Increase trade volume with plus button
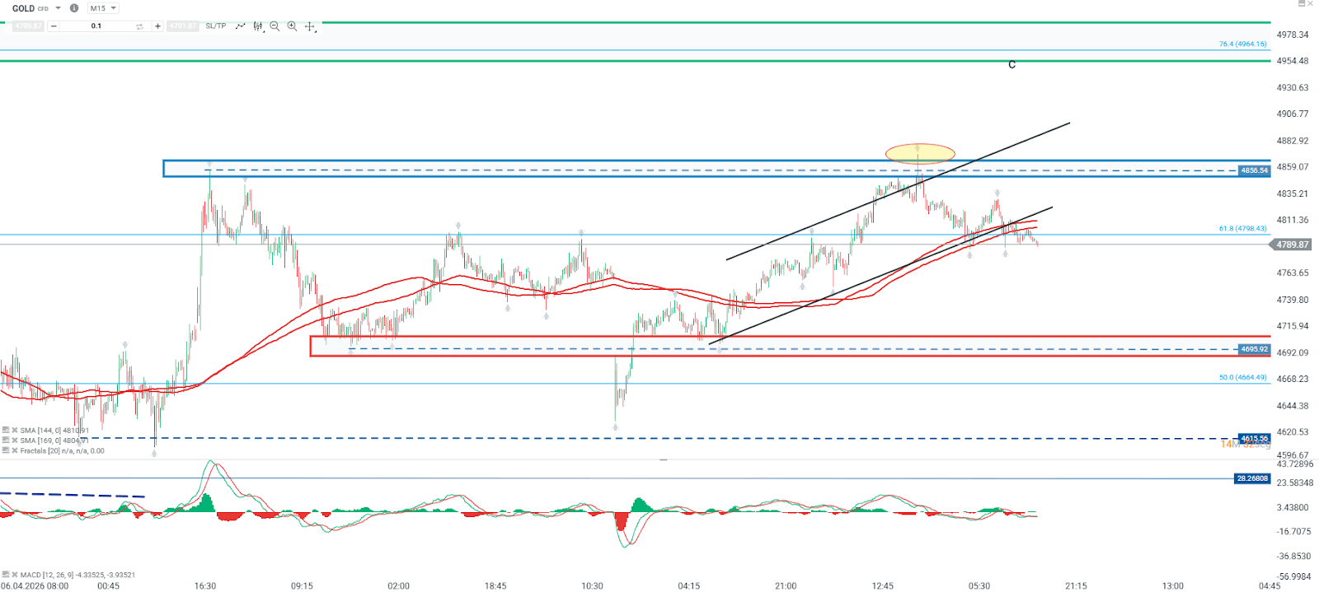The image size is (1319, 592). coord(157,26)
